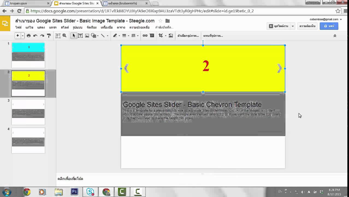Open the รูปแบบ (Format) menu
This screenshot has width=349, height=197.
[x=78, y=27]
